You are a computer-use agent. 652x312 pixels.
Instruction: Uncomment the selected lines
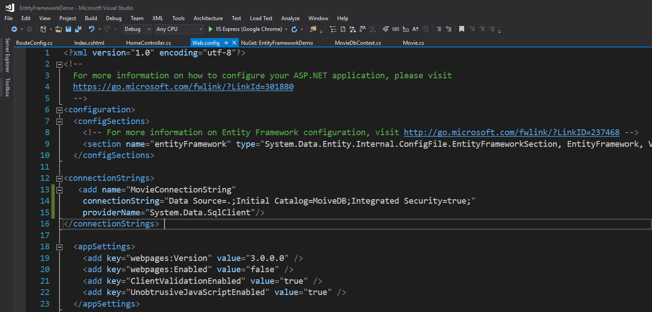tap(449, 29)
